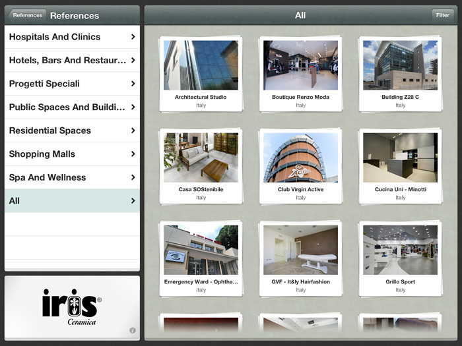
Task: Open Architectural Studio photo thumbnail
Action: click(201, 65)
